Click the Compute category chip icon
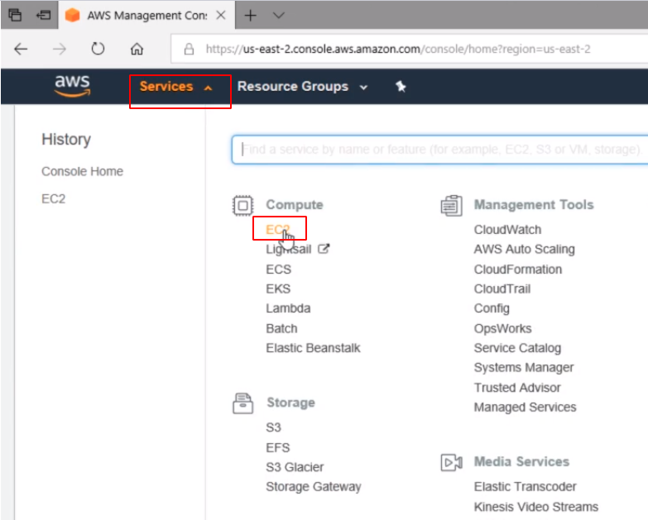Screen dimensions: 648x520 (x=242, y=205)
